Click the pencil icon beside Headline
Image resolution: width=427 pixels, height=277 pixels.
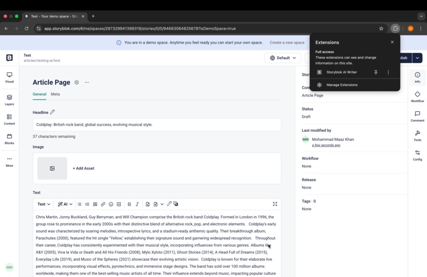point(52,112)
